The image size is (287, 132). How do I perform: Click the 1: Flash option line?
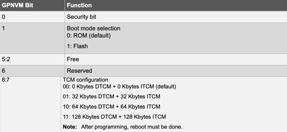(x=77, y=46)
